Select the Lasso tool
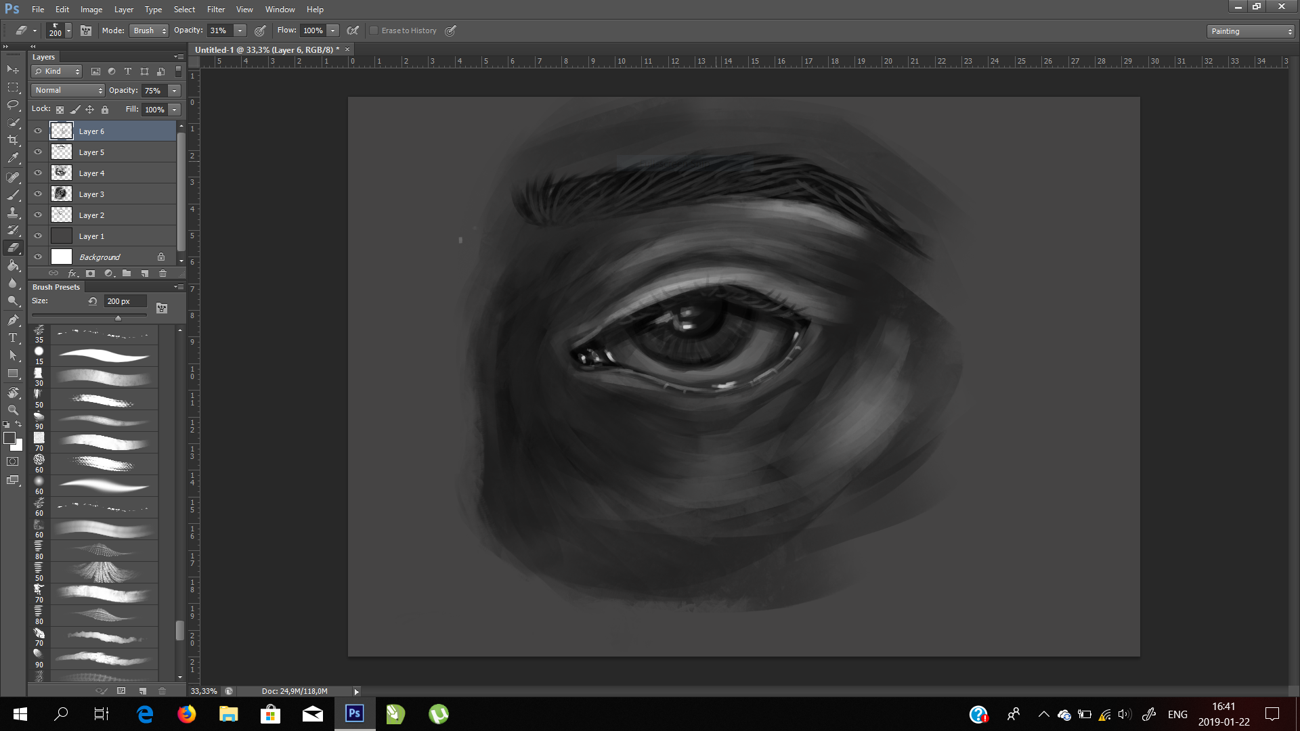Screen dimensions: 1300x731 click(x=13, y=105)
